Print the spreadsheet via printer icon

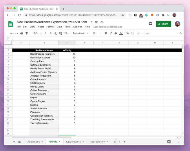22,33
